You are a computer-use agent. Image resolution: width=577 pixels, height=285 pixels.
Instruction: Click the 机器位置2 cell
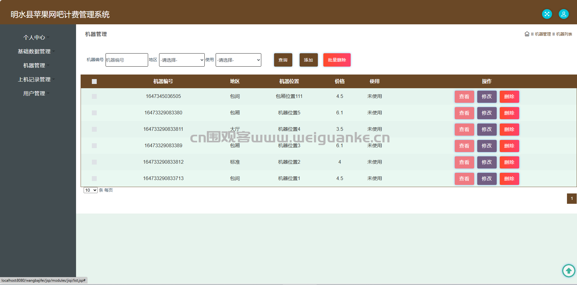289,162
